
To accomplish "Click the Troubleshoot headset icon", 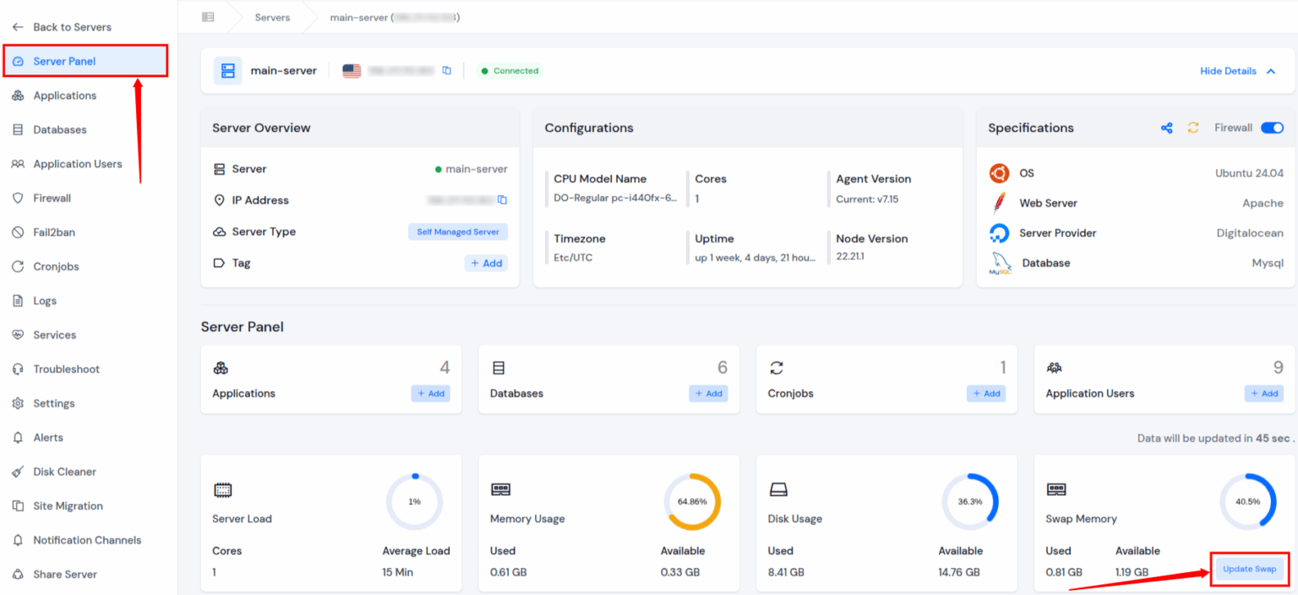I will [x=18, y=369].
